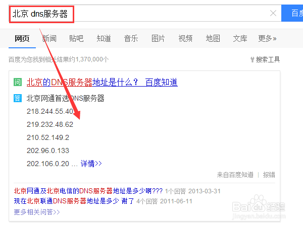Open the 贴吧 tab

(x=76, y=39)
